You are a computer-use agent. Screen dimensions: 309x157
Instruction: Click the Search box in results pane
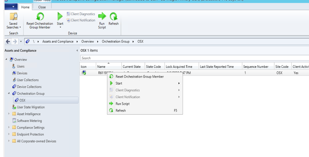click(x=194, y=58)
